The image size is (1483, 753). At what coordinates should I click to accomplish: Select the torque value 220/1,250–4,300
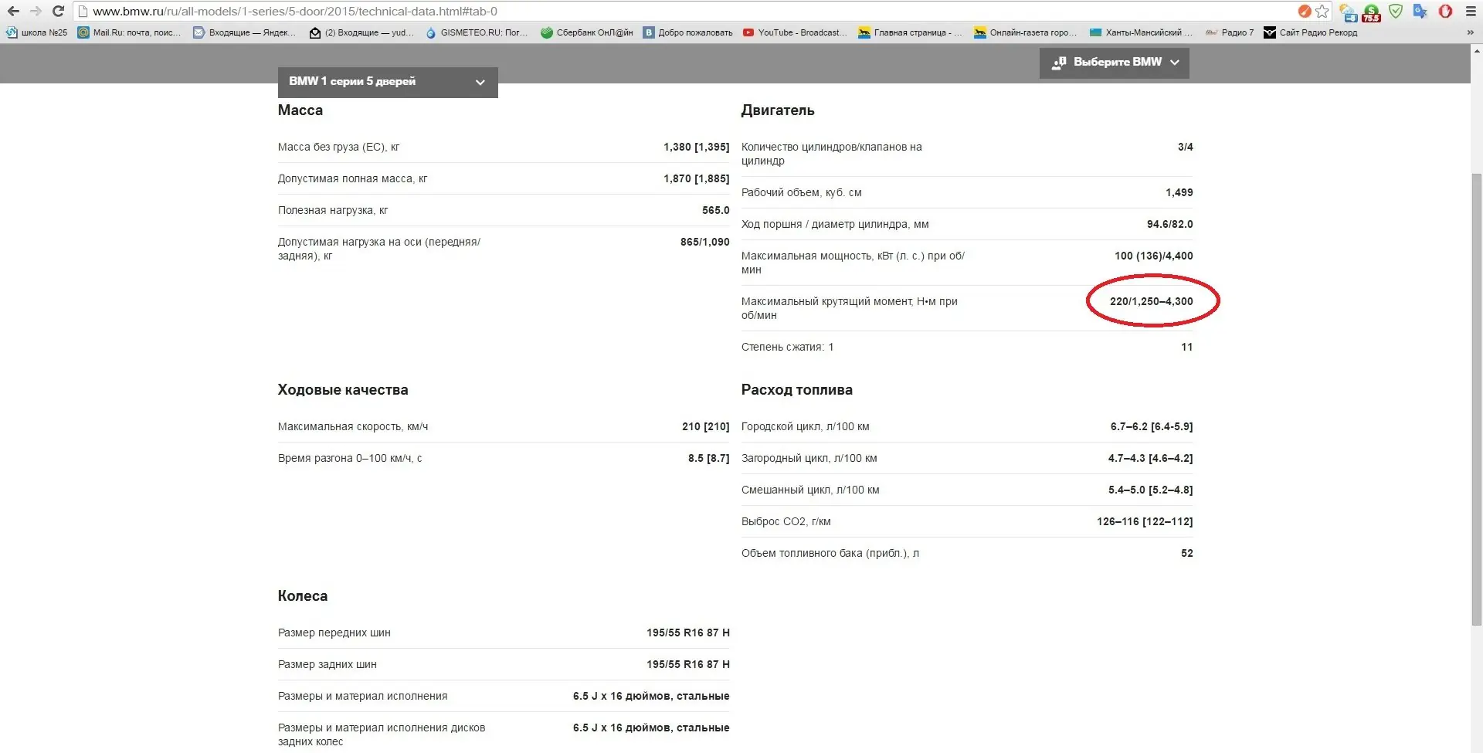point(1152,301)
